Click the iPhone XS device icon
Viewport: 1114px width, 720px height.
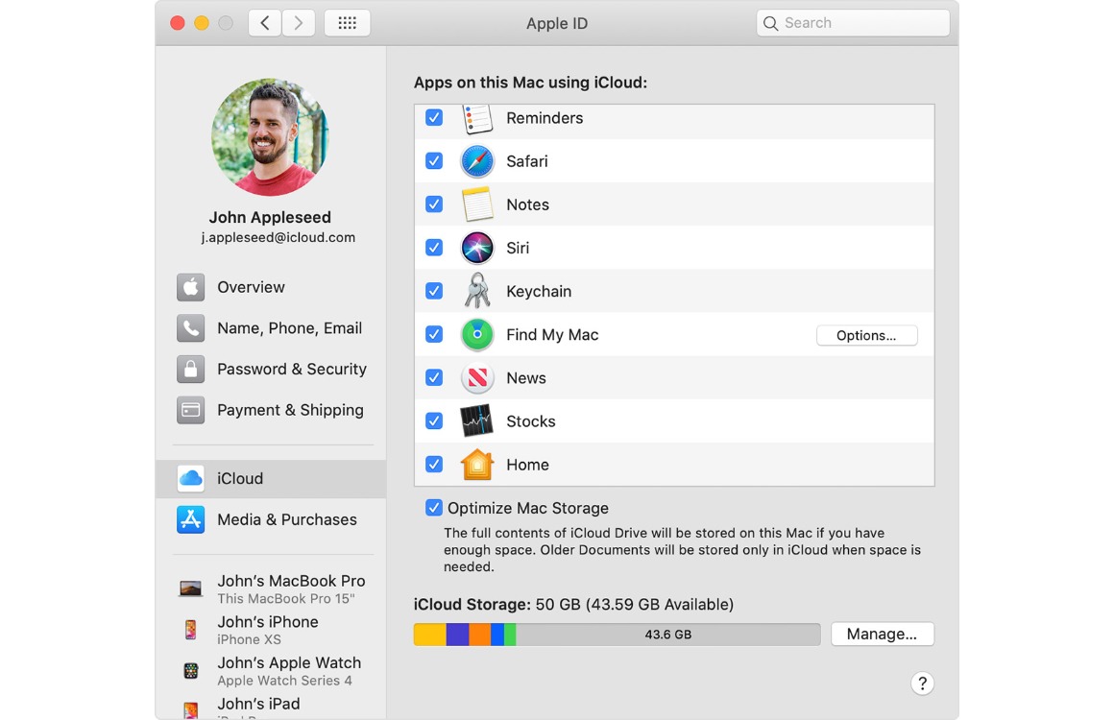point(190,630)
